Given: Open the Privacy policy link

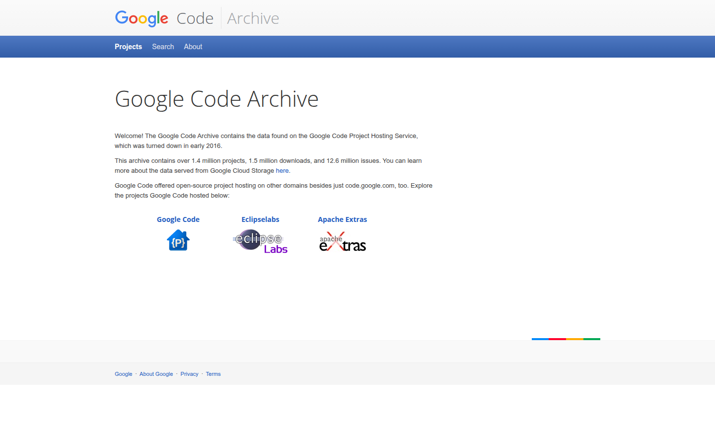Looking at the screenshot, I should (189, 374).
